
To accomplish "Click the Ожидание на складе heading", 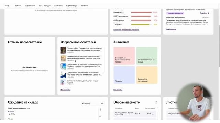I will click(23, 102).
